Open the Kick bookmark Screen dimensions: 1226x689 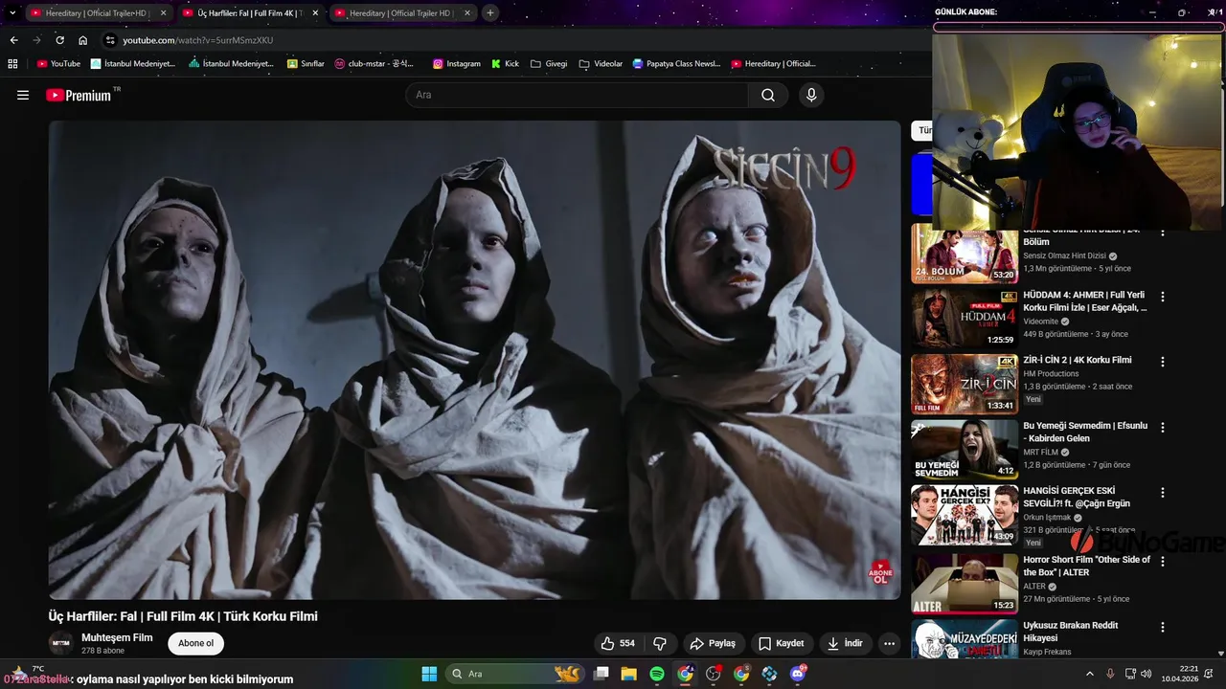505,64
